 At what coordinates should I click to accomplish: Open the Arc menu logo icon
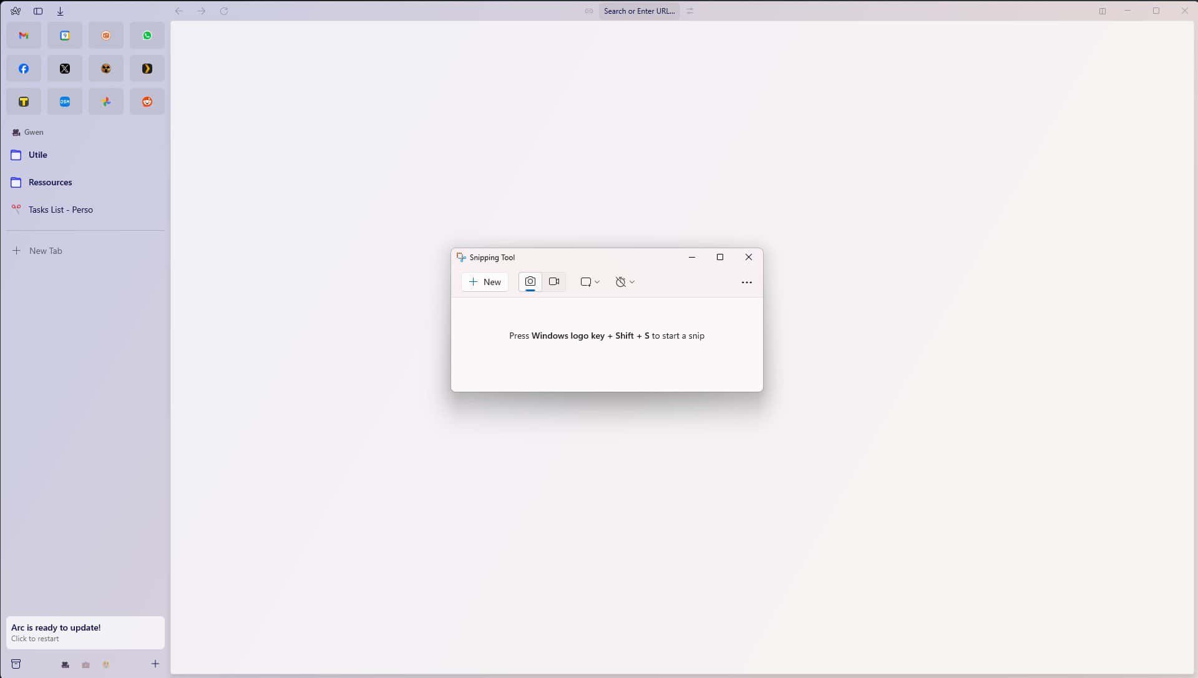[16, 11]
